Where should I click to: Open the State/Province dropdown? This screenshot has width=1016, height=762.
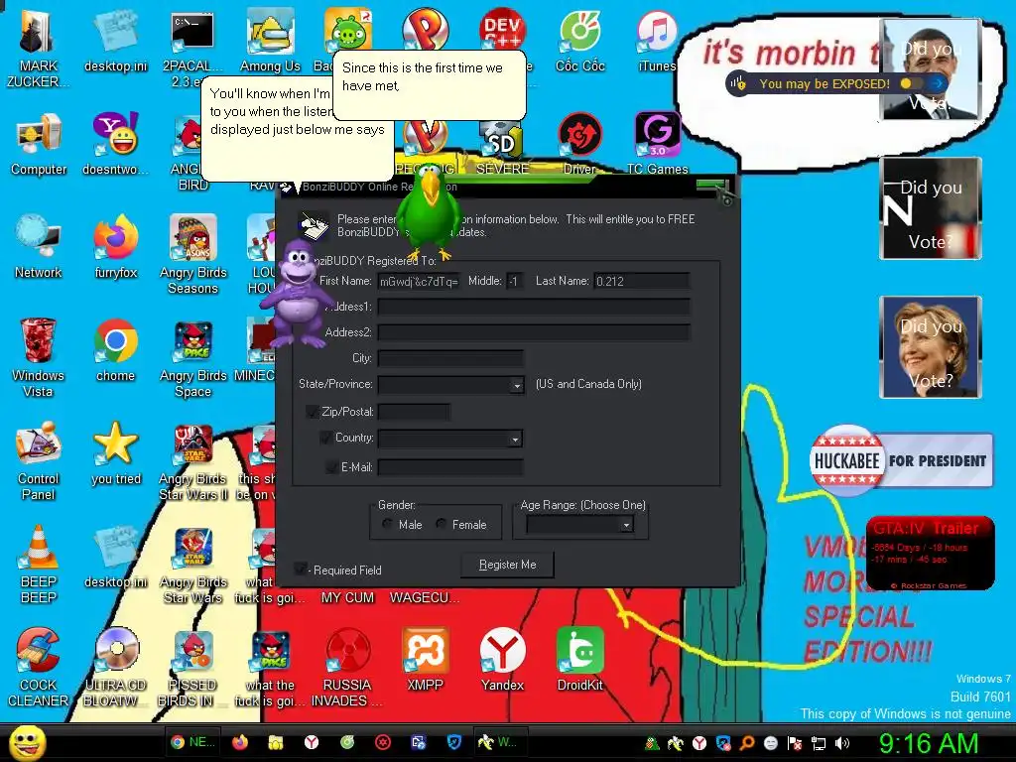516,385
